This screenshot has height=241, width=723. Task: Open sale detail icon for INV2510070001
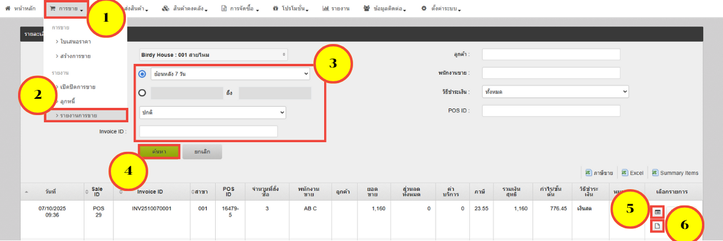[x=658, y=212]
